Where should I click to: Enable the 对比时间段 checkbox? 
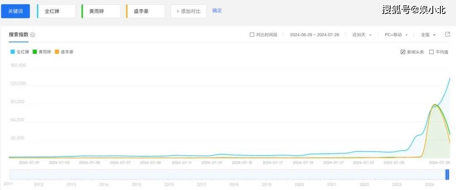pyautogui.click(x=252, y=35)
